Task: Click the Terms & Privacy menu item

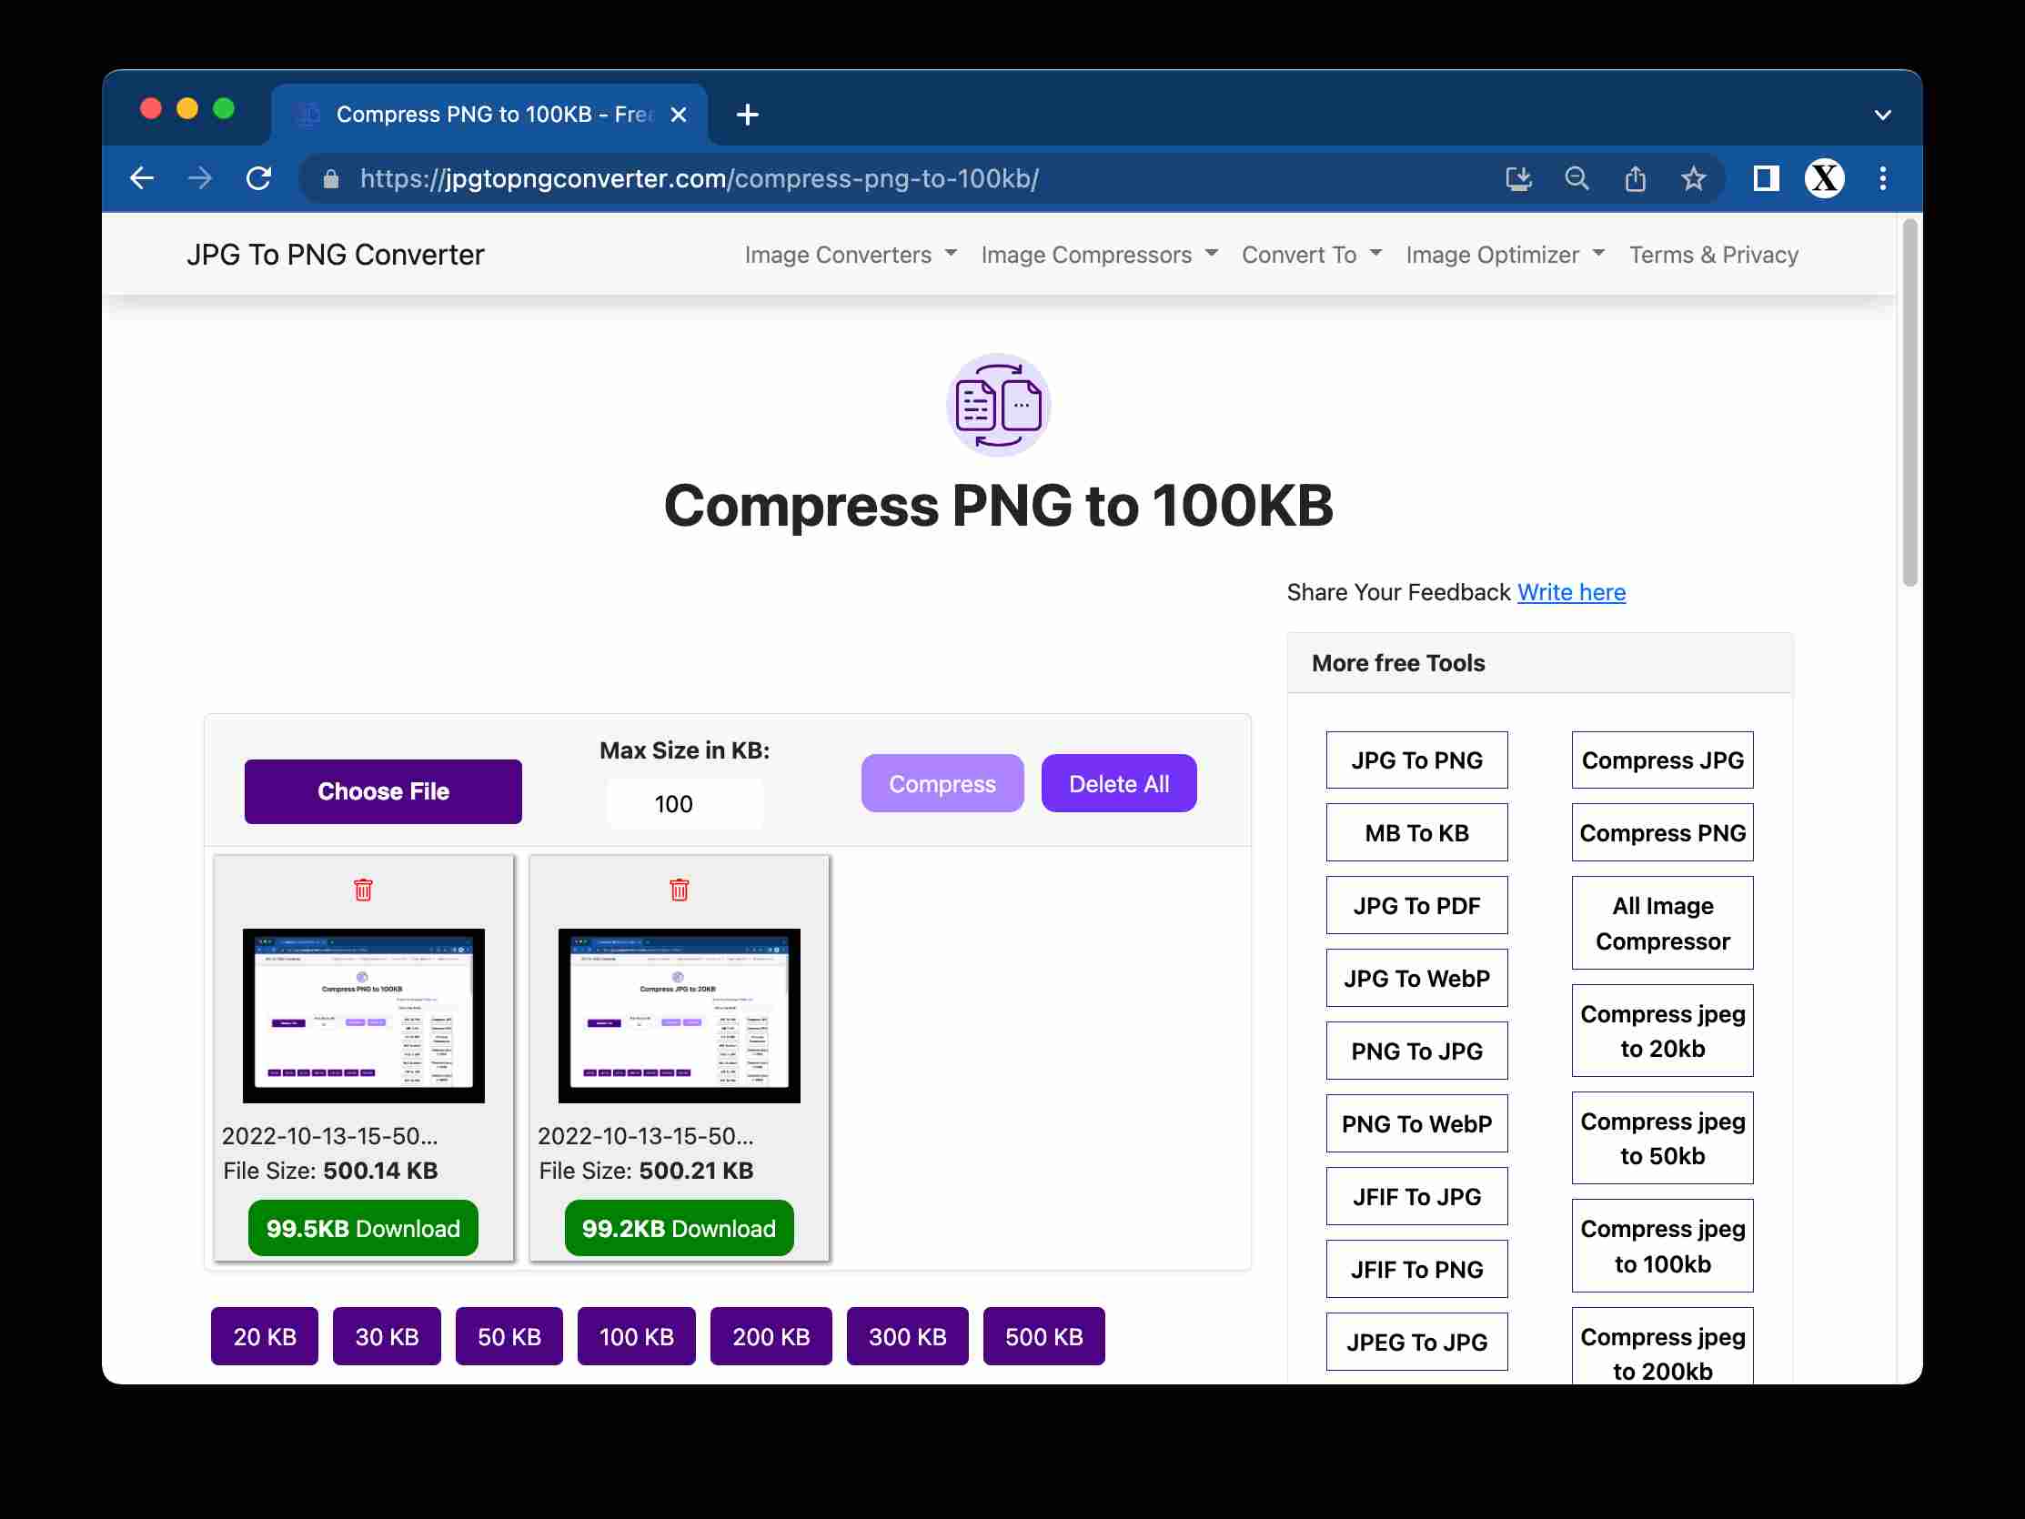Action: 1714,254
